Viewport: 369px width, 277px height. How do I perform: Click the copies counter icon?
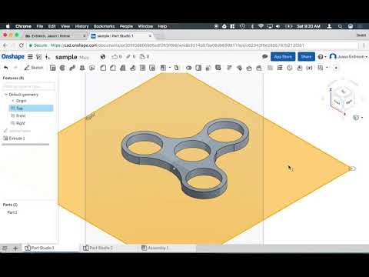click(x=145, y=57)
